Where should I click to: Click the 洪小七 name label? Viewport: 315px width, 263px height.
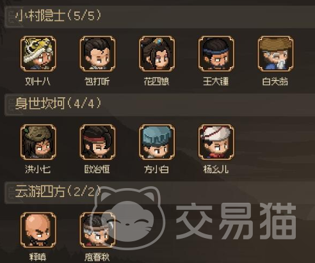point(38,170)
